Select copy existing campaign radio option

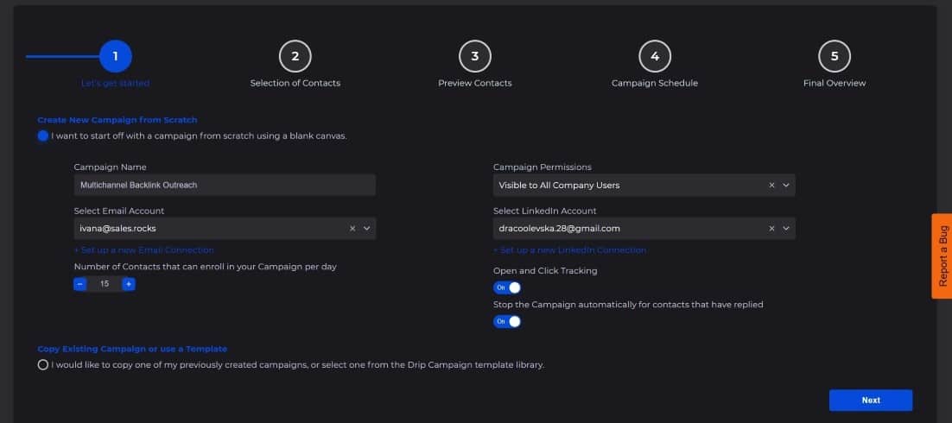tap(43, 365)
